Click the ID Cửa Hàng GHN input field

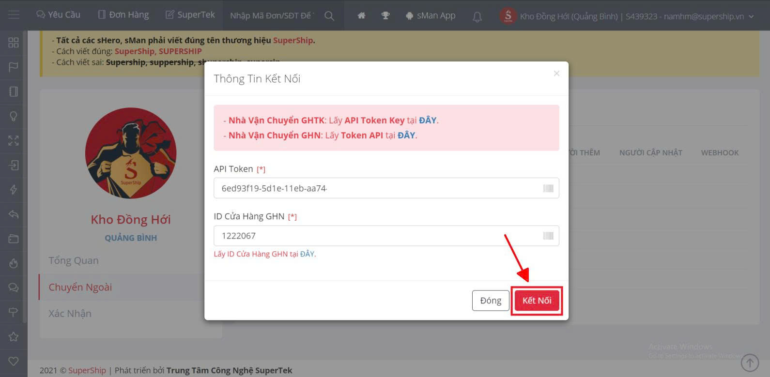click(386, 236)
